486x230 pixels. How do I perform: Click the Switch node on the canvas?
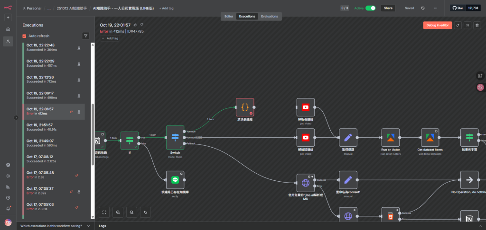click(x=175, y=137)
